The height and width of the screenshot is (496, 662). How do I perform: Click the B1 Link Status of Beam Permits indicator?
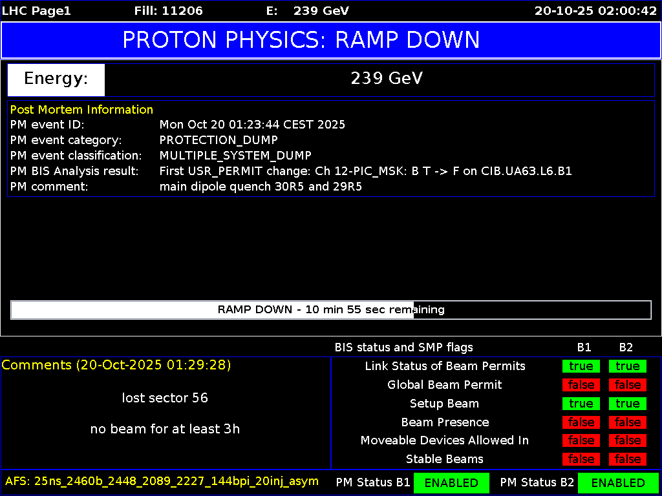[x=580, y=366]
